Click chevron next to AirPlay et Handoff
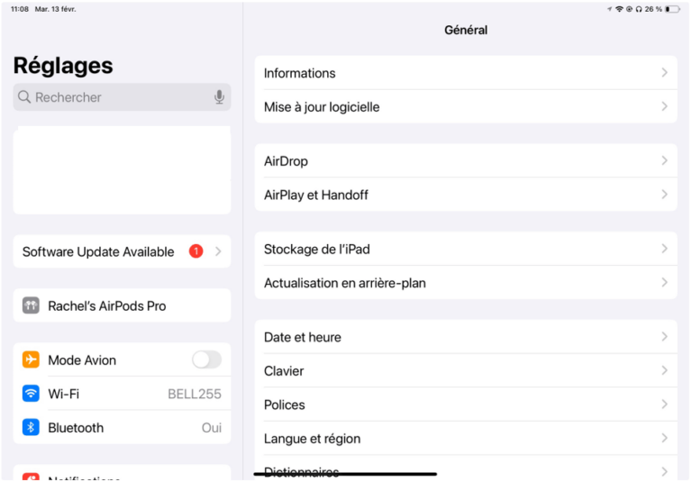The width and height of the screenshot is (692, 491). pos(665,195)
